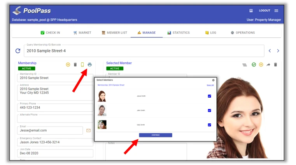Delete selected member with trash icon
The width and height of the screenshot is (296, 165).
[x=275, y=65]
